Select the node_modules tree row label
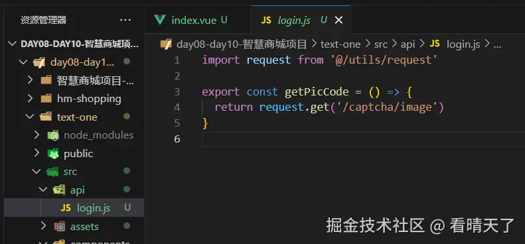525x244 pixels. [98, 135]
